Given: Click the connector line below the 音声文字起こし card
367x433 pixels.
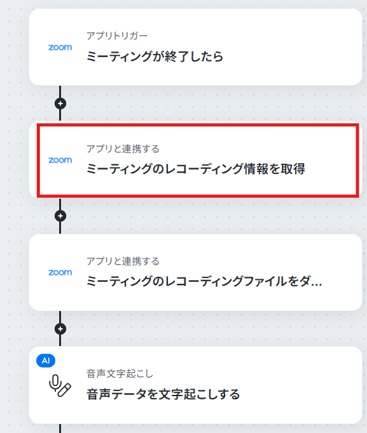Looking at the screenshot, I should [60, 429].
